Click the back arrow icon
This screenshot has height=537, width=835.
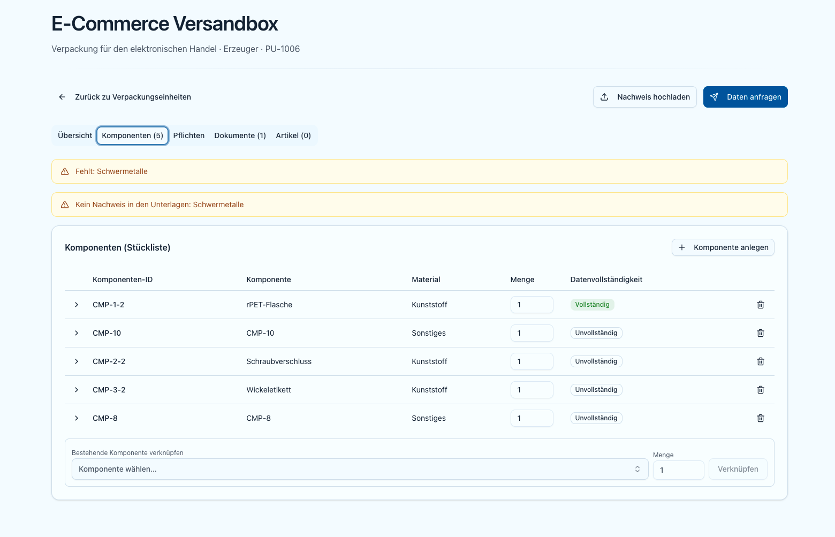click(62, 97)
